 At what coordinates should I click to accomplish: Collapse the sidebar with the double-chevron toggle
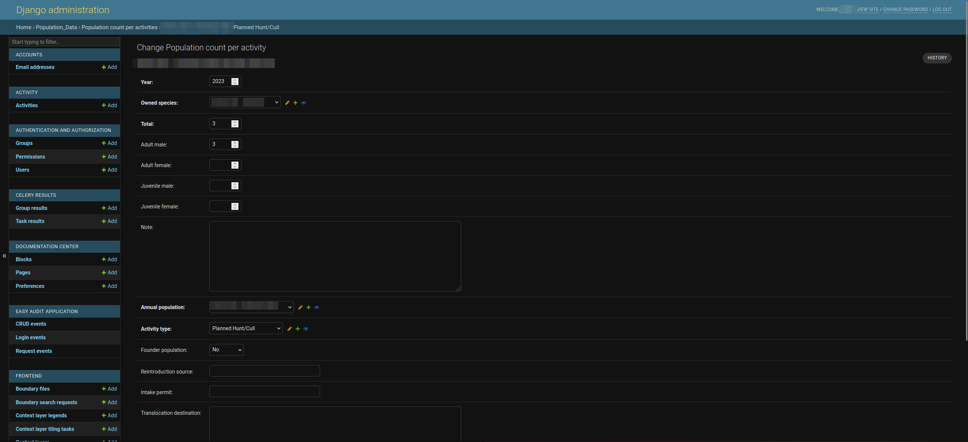pos(5,256)
